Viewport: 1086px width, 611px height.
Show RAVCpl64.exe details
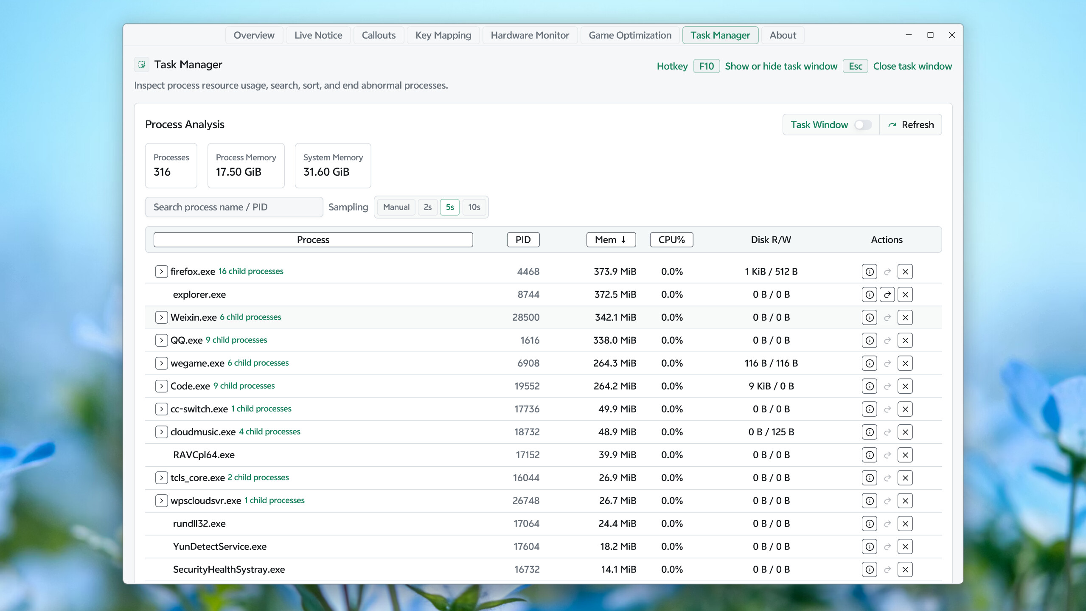click(x=869, y=455)
